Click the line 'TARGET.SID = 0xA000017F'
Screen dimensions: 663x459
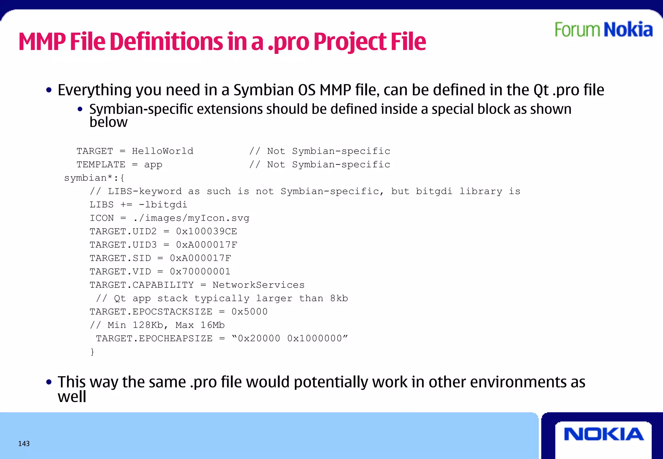160,258
